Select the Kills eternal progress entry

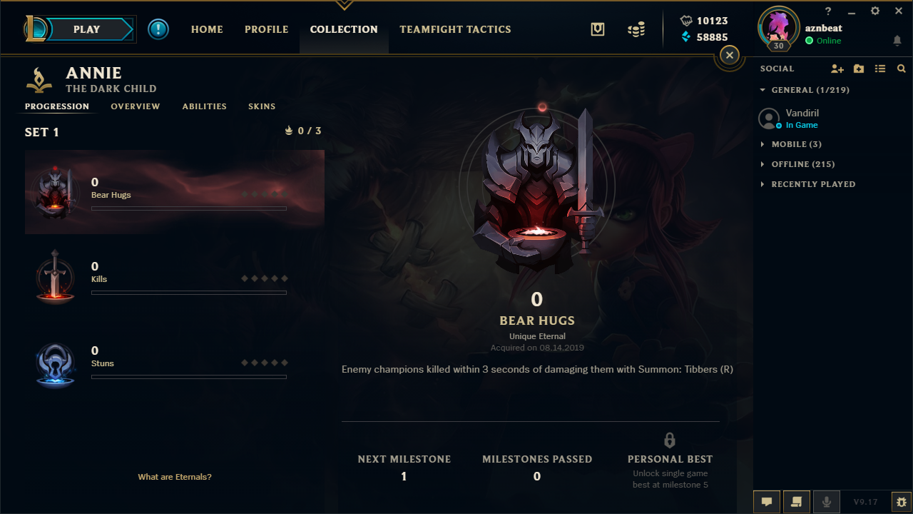pos(175,276)
